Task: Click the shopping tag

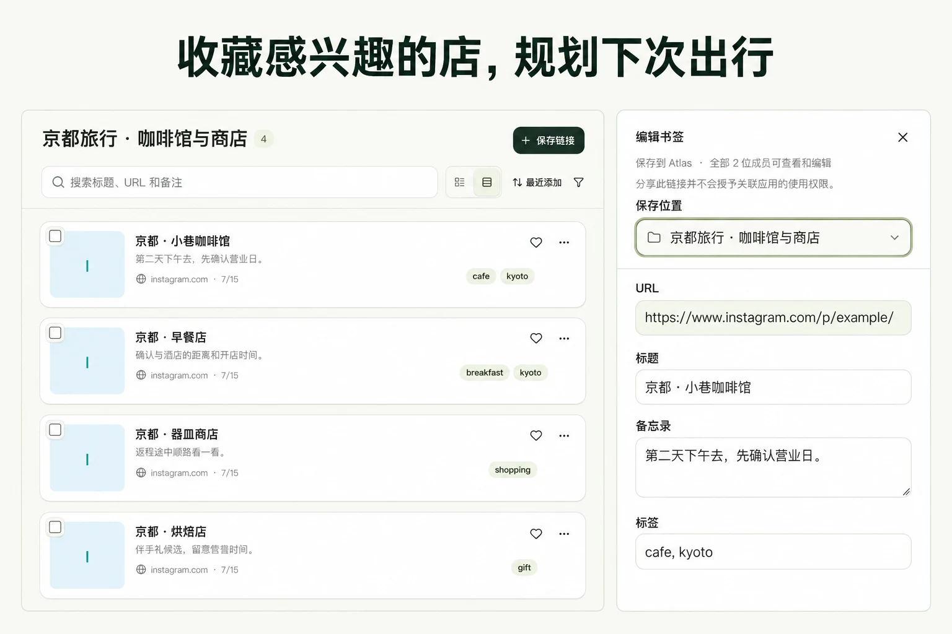Action: tap(513, 470)
